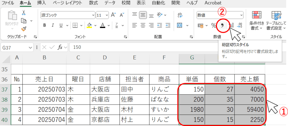Apply percent style to selected cells
Screen dimensions: 288x126
214,26
